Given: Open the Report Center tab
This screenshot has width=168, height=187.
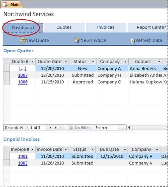Looking at the screenshot, I should [148, 27].
